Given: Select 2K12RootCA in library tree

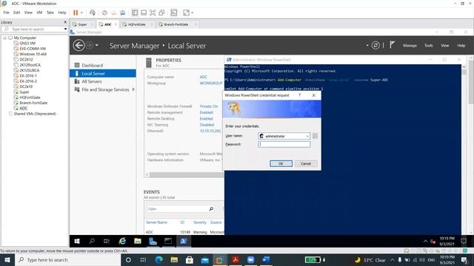Looking at the screenshot, I should point(30,65).
